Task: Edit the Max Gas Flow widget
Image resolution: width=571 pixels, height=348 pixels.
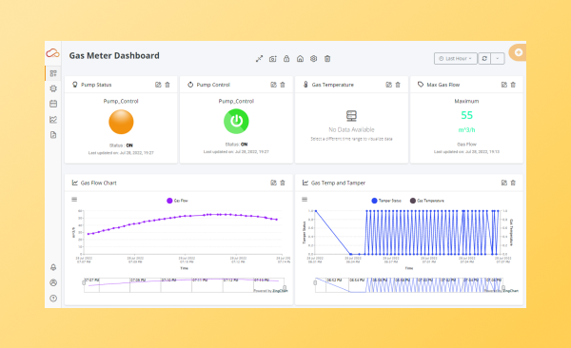Action: pos(504,85)
